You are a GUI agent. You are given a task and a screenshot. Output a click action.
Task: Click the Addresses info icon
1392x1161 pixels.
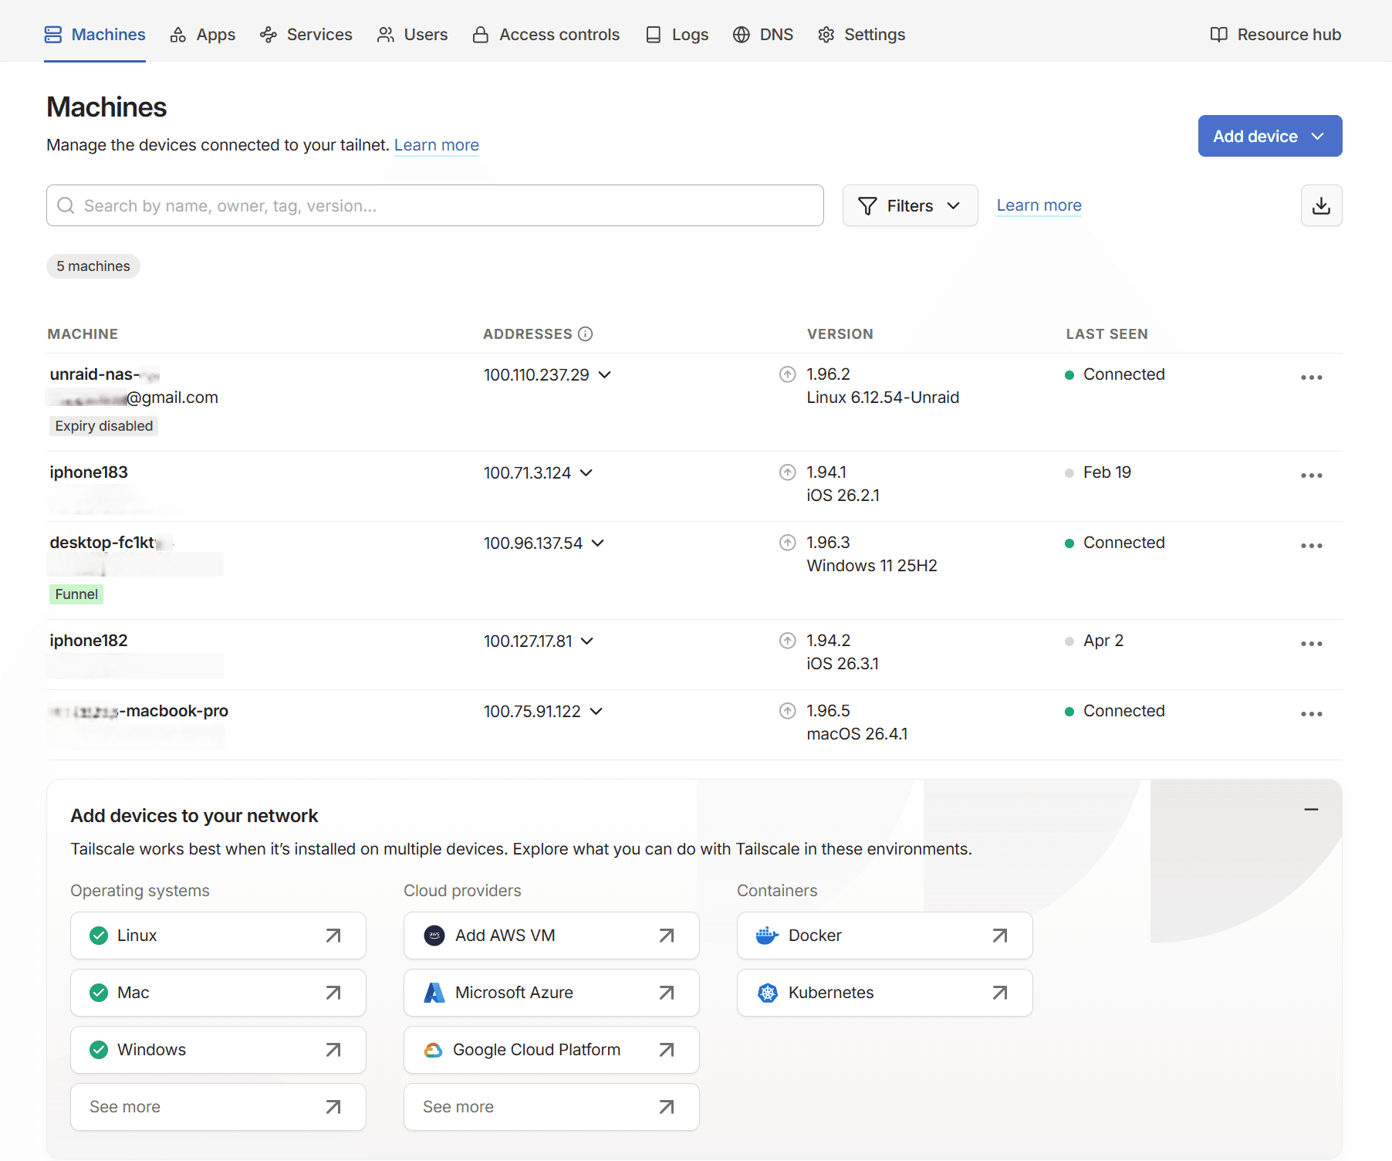click(586, 333)
